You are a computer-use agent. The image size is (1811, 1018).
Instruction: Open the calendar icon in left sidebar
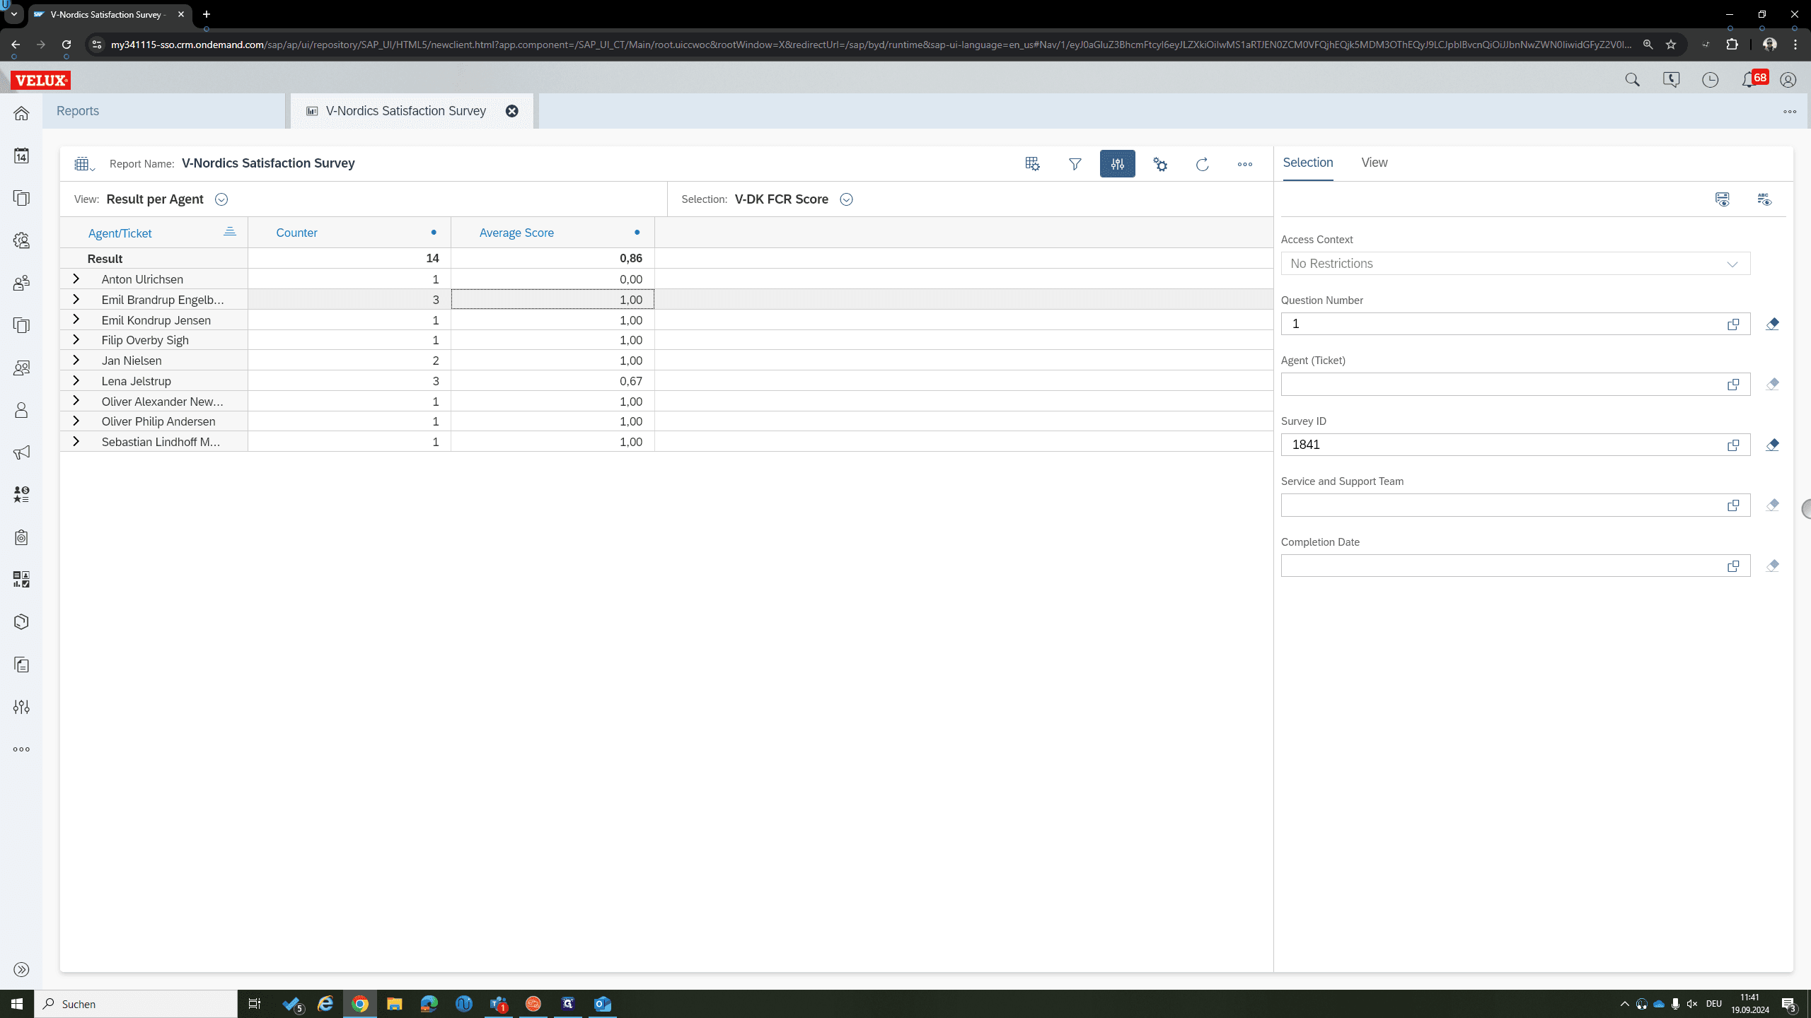point(21,156)
